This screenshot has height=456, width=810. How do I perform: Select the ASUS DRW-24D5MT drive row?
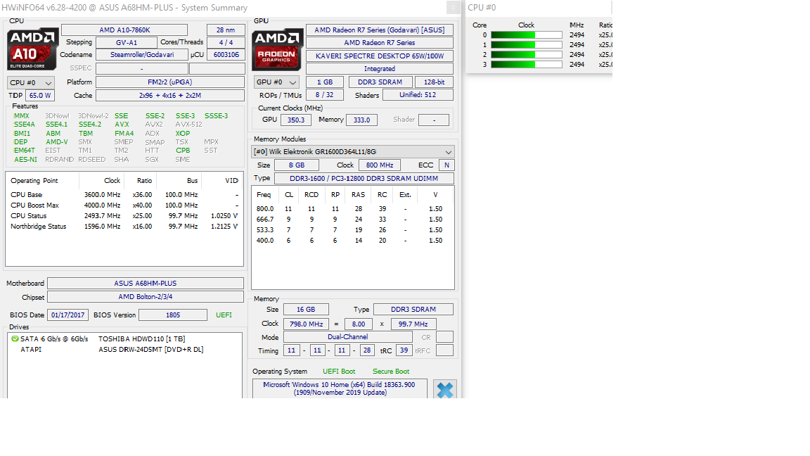[124, 350]
